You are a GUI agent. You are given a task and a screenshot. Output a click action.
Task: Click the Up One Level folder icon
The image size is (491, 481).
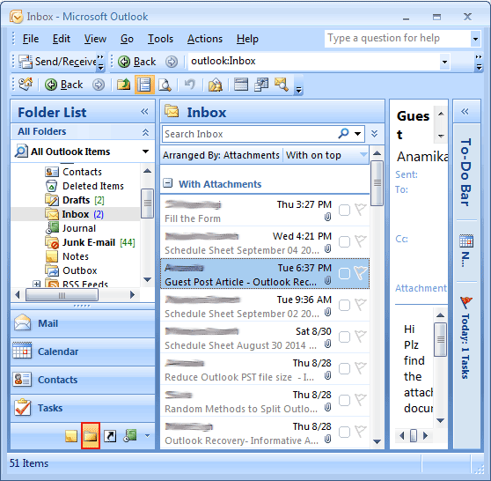[x=123, y=85]
